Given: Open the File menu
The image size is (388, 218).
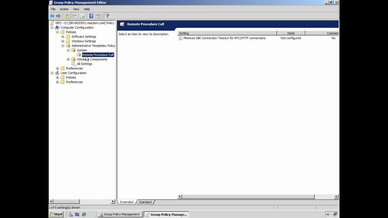Looking at the screenshot, I should click(x=53, y=9).
